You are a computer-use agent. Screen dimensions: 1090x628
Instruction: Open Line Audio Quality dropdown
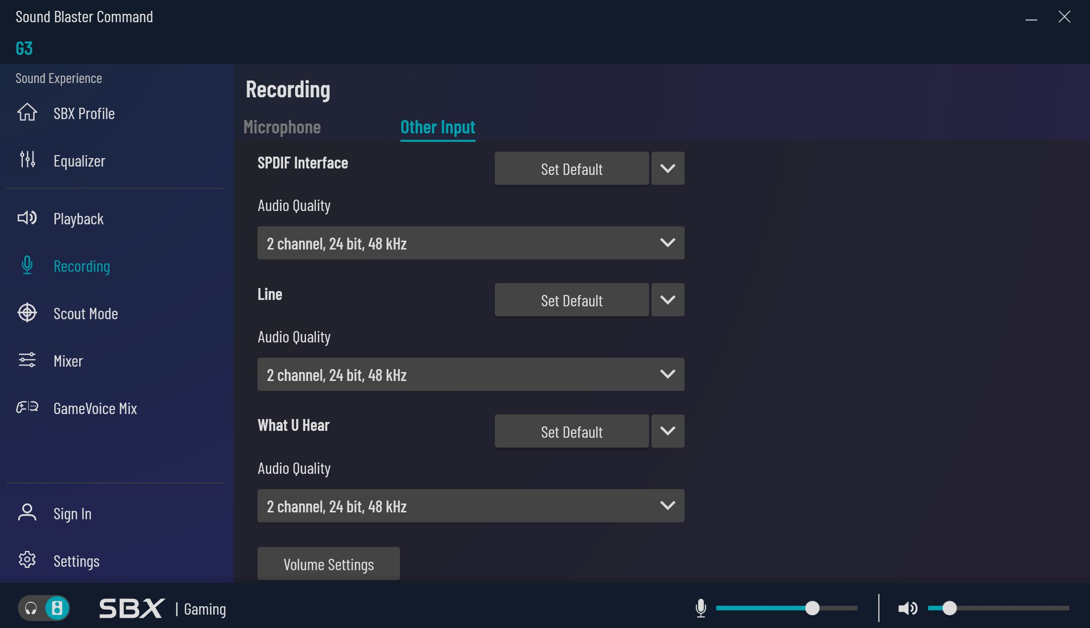(471, 375)
